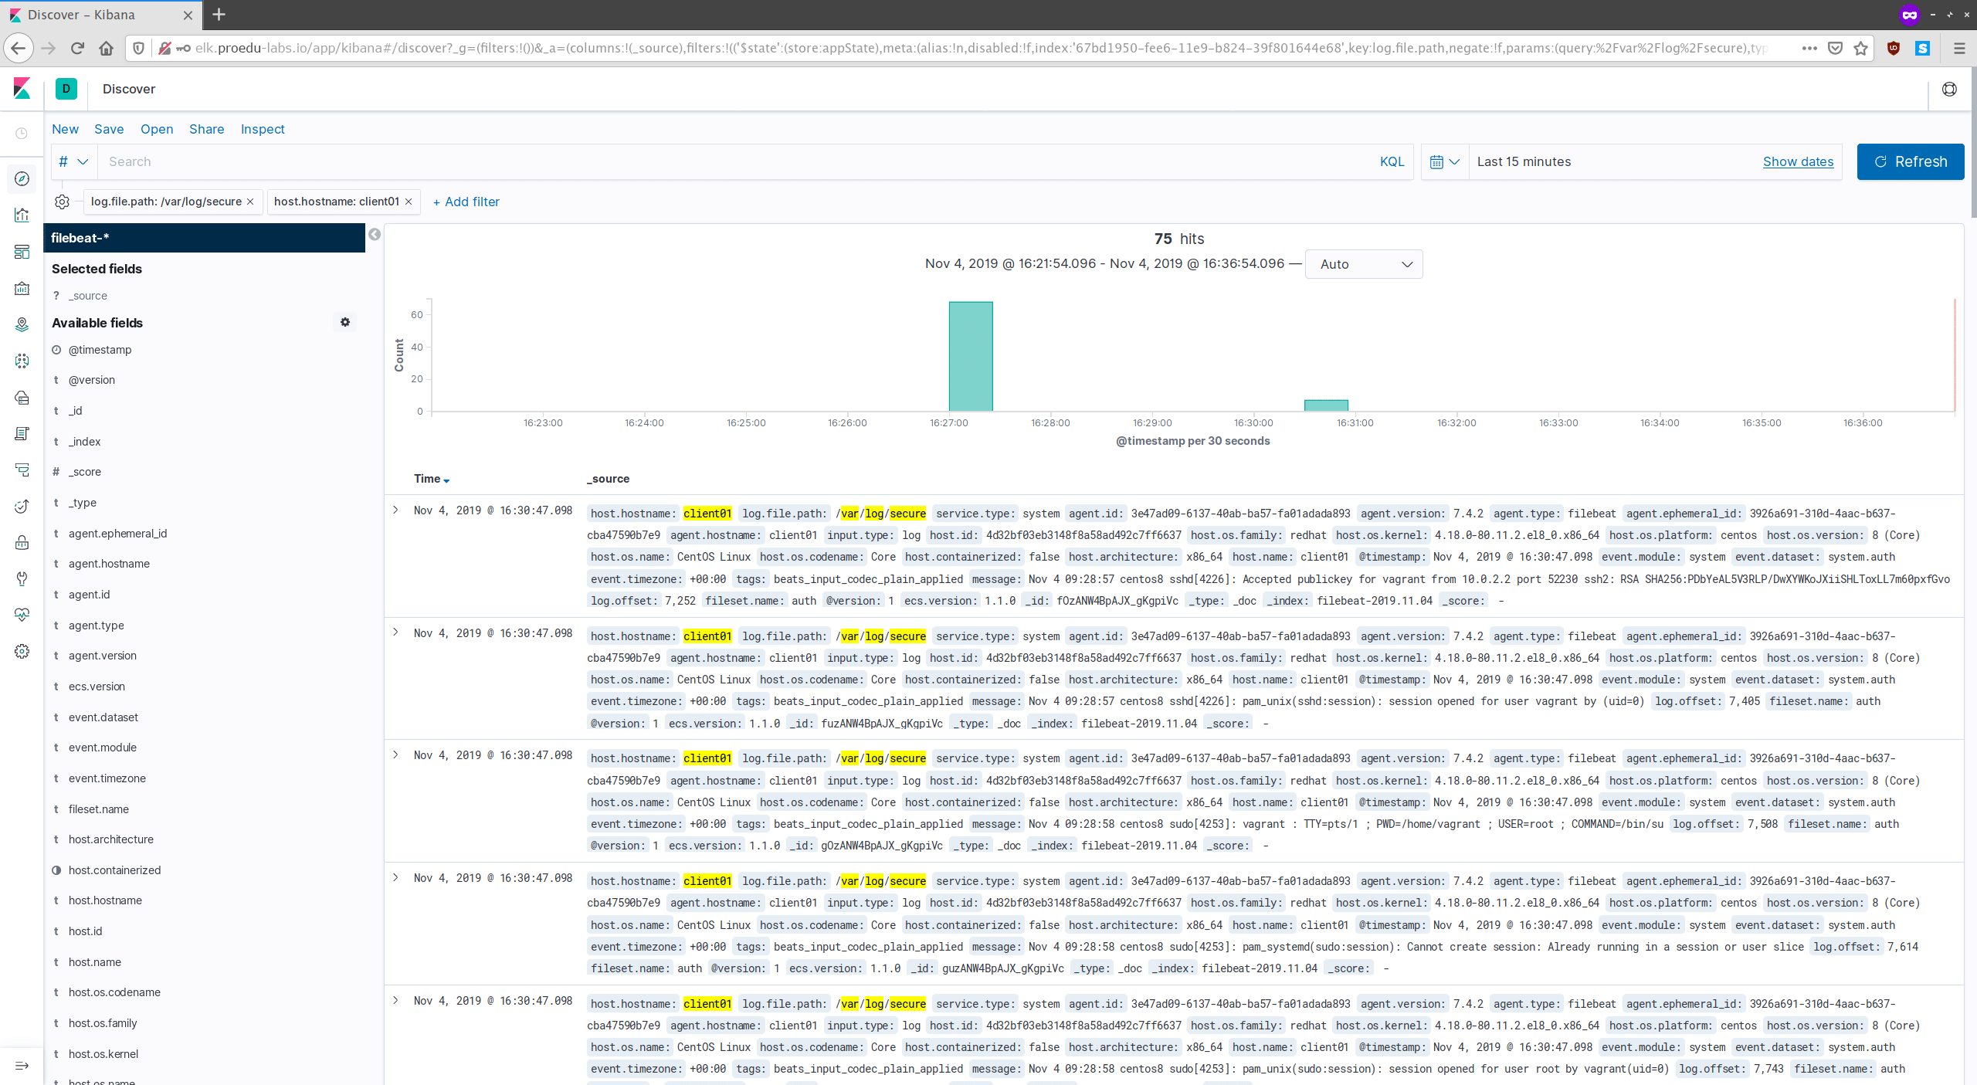The width and height of the screenshot is (1977, 1085).
Task: Expand the first log entry row
Action: click(x=395, y=510)
